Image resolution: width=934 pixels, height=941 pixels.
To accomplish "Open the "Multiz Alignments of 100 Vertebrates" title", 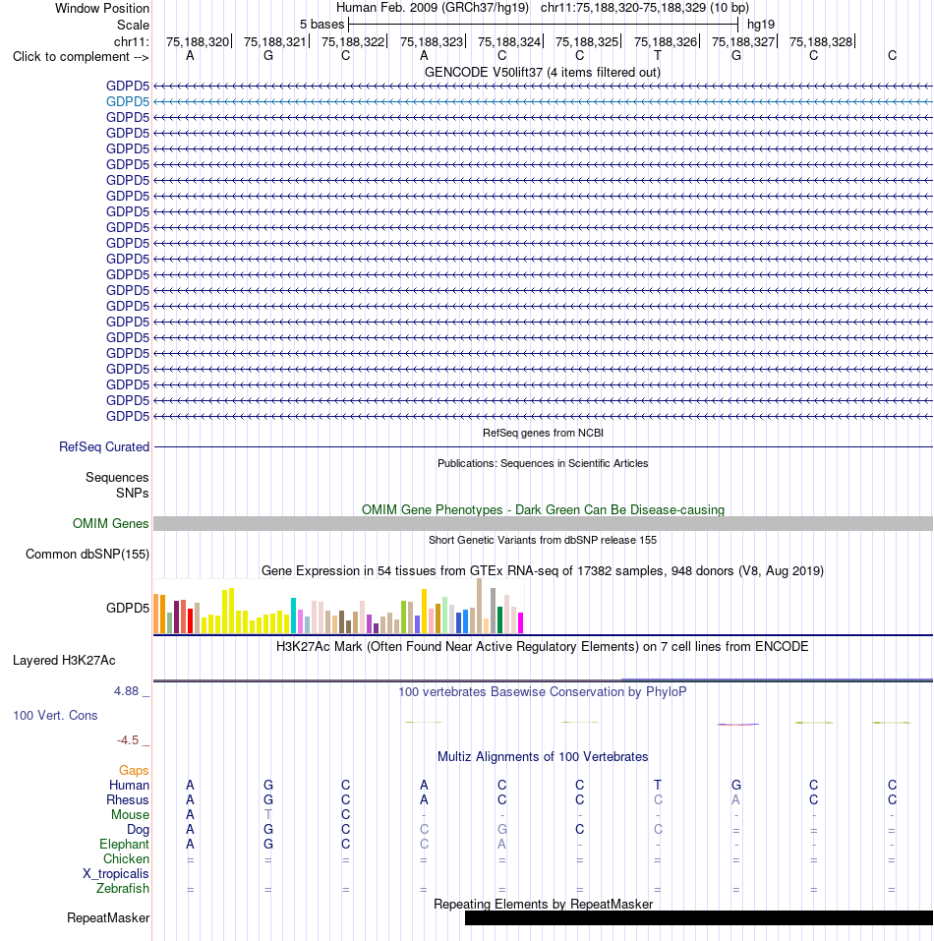I will tap(543, 757).
